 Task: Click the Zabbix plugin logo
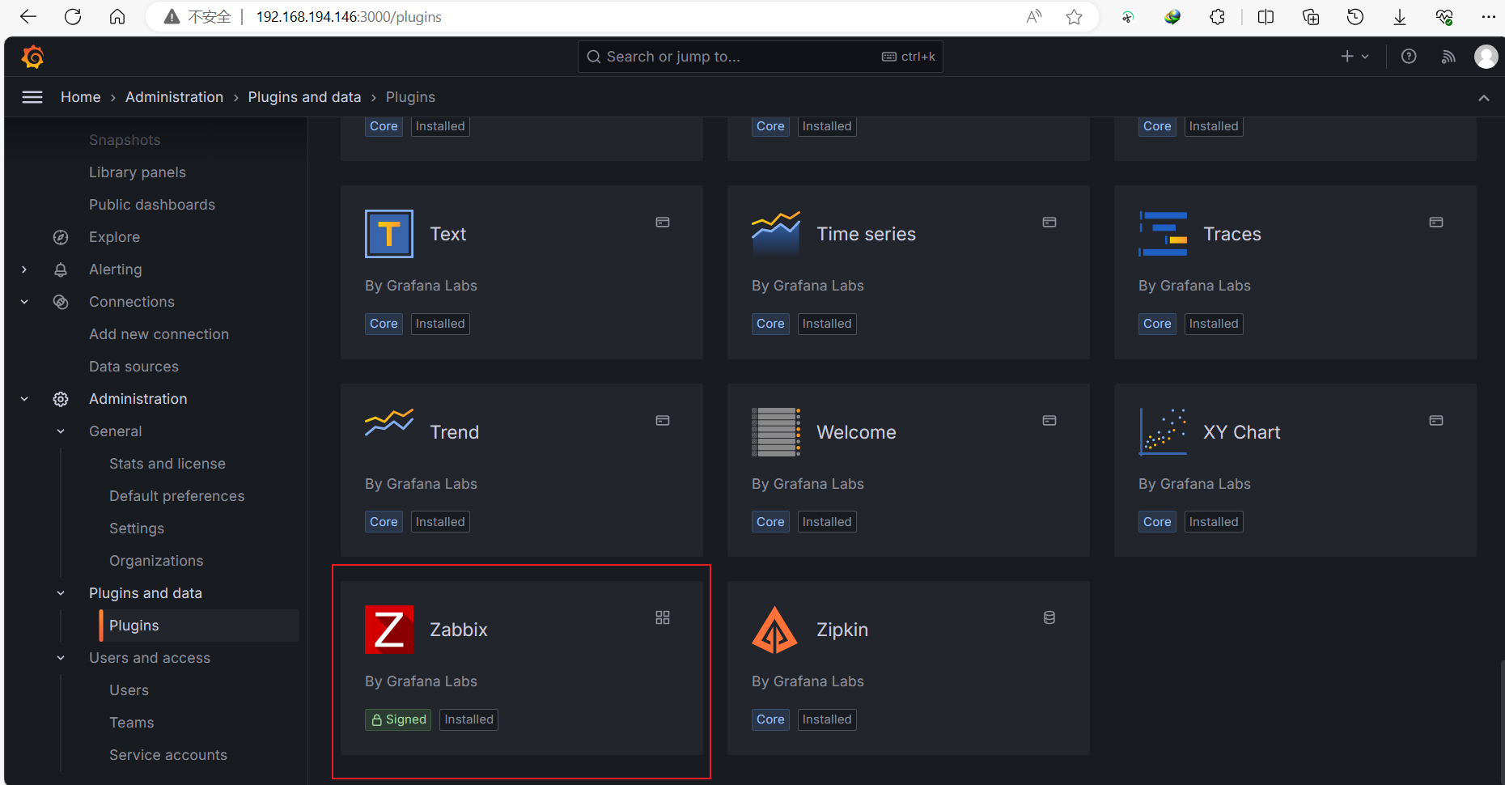click(x=389, y=630)
